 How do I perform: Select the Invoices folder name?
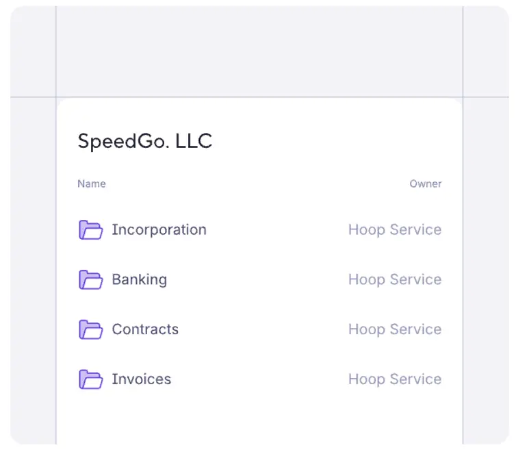[142, 379]
